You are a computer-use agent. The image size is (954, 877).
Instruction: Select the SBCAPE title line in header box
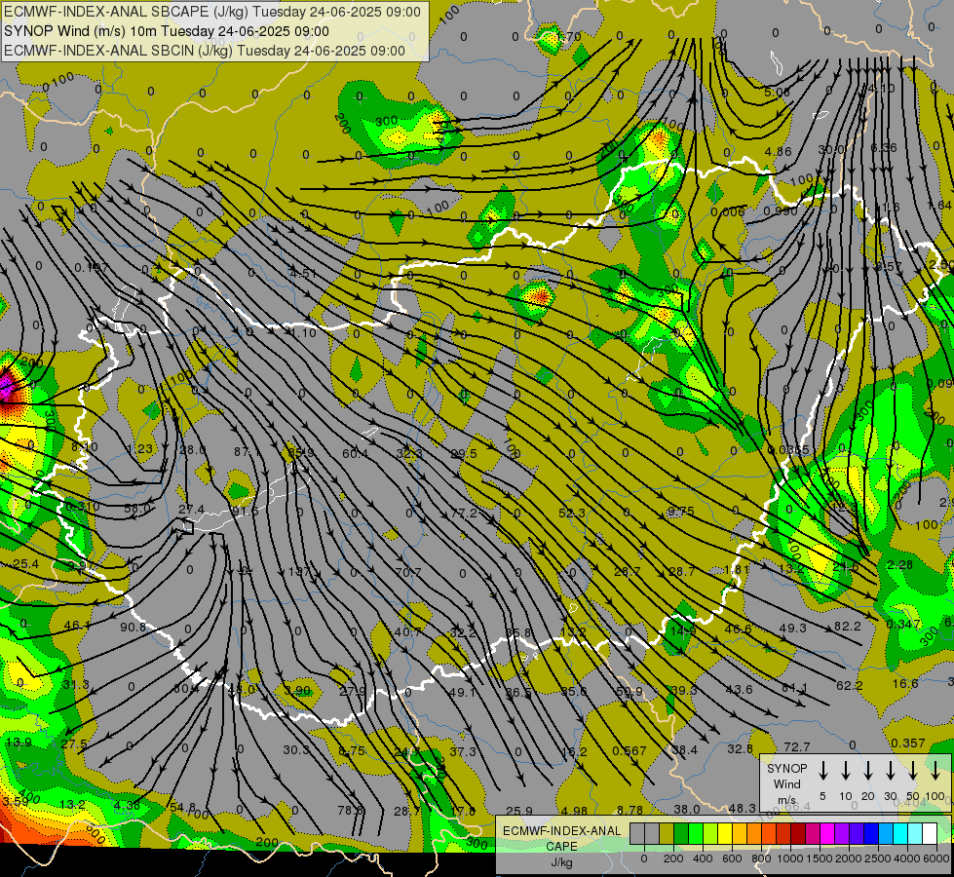pos(211,12)
